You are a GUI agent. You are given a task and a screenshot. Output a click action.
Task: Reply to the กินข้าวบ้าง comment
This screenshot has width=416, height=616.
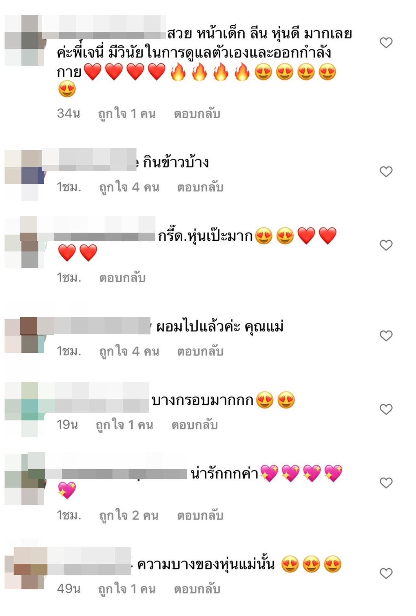[x=200, y=187]
